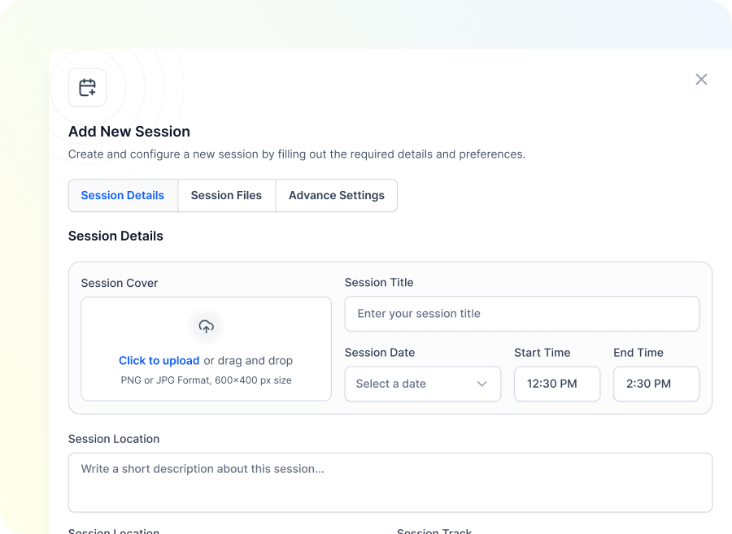Click the 'or drag and drop' text
Viewport: 732px width, 534px height.
[x=248, y=361]
